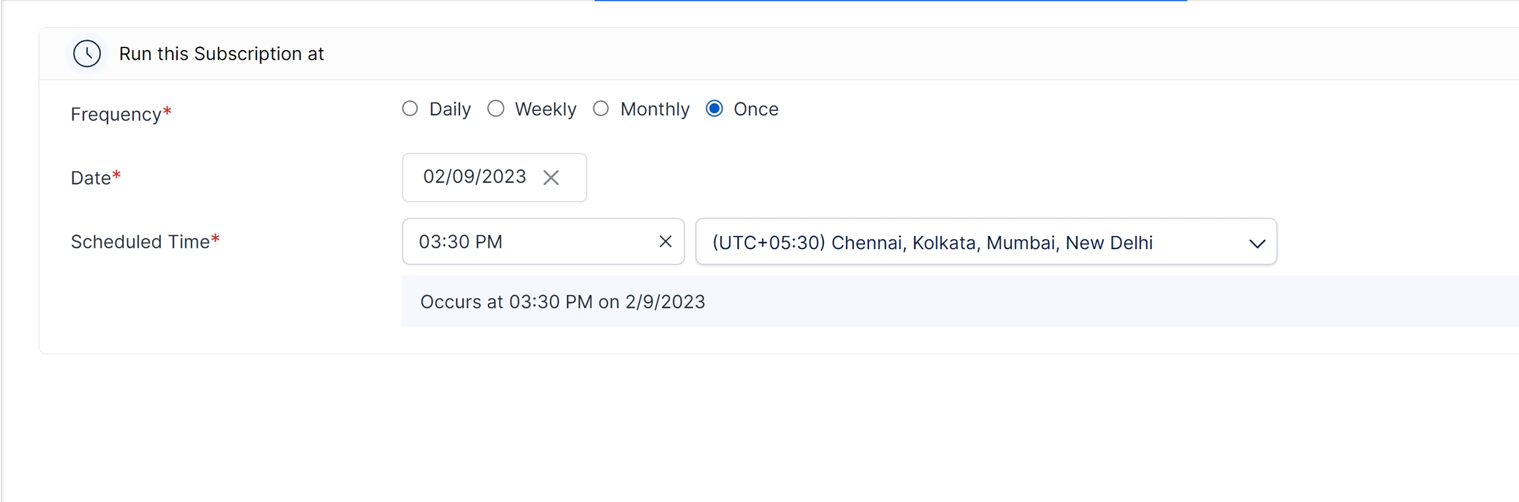Click the "Run this Subscription at" heading

(x=222, y=54)
